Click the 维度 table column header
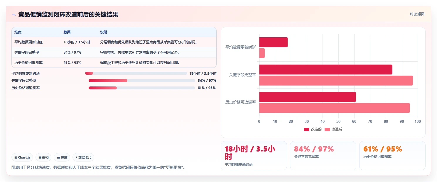Viewport: 437px width, 182px height. [18, 32]
